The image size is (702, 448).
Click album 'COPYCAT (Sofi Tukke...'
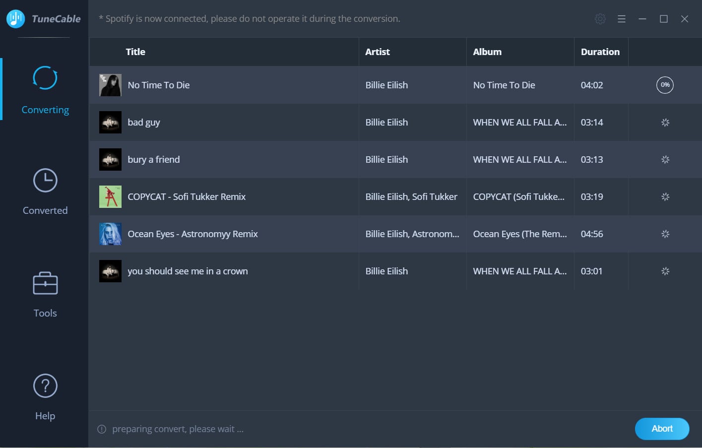519,196
